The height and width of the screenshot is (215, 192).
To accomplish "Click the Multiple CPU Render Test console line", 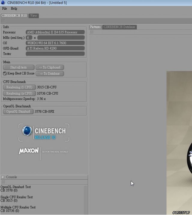I will 18,207.
